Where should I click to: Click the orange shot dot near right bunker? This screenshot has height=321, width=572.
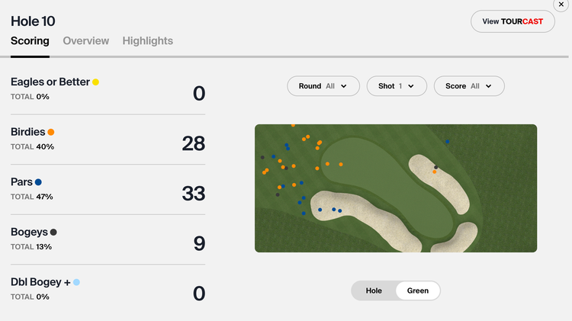tap(435, 172)
